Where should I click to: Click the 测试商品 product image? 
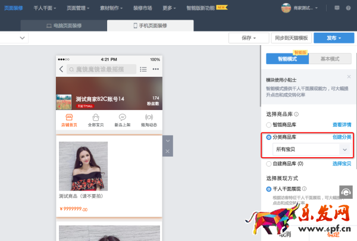tap(83, 166)
